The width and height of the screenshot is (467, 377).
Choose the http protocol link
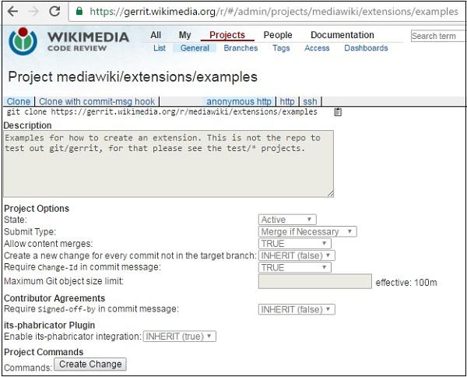tap(287, 101)
